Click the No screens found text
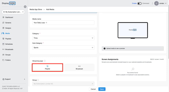Image resolution: width=169 pixels, height=92 pixels. point(133,73)
